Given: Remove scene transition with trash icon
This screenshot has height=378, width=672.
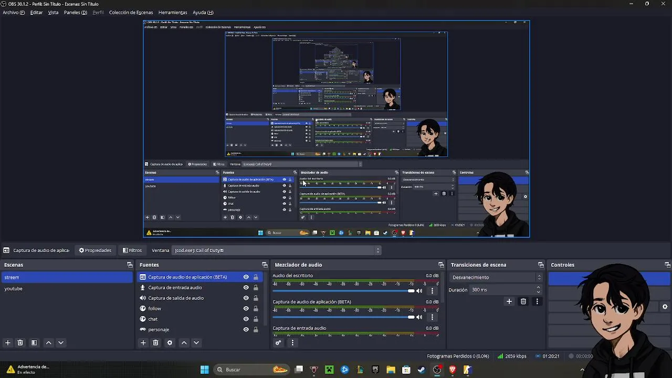Looking at the screenshot, I should [523, 301].
